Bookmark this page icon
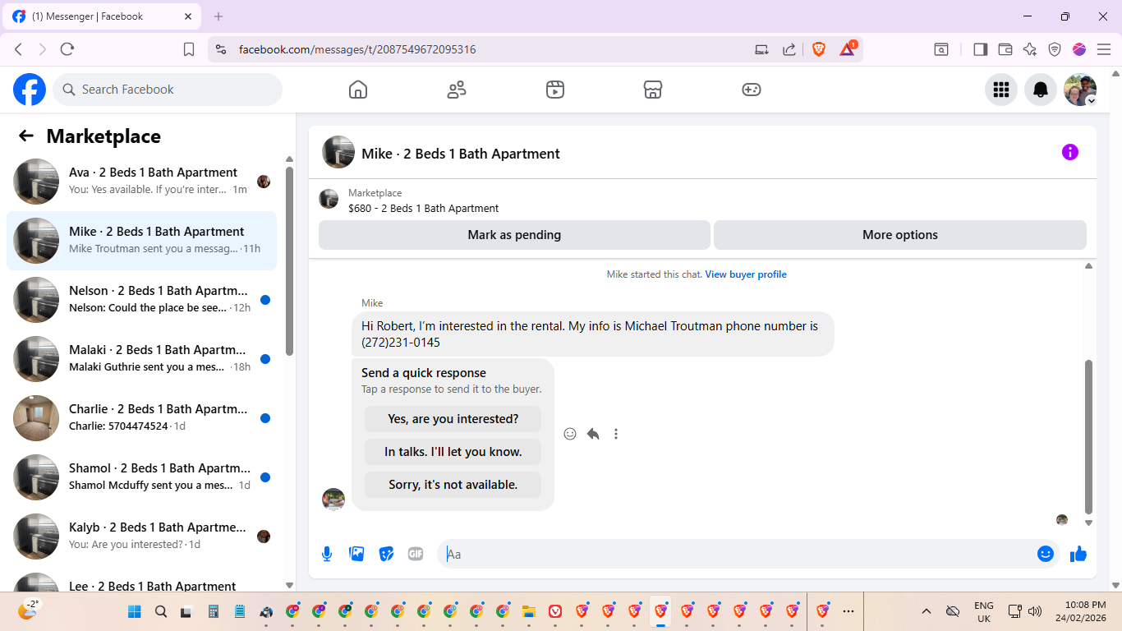 [x=189, y=49]
